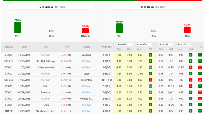205x115 pixels.
Task: Click the red X T/X badge in Juventus row
Action: pos(200,92)
